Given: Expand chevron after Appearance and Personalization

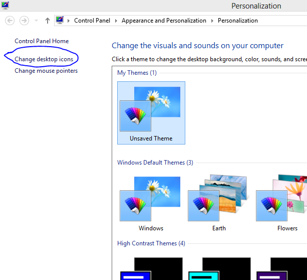Looking at the screenshot, I should tap(212, 21).
